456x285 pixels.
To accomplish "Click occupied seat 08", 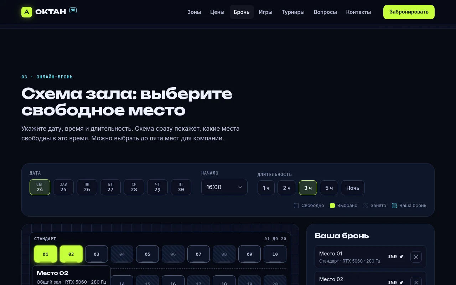I will pos(224,254).
